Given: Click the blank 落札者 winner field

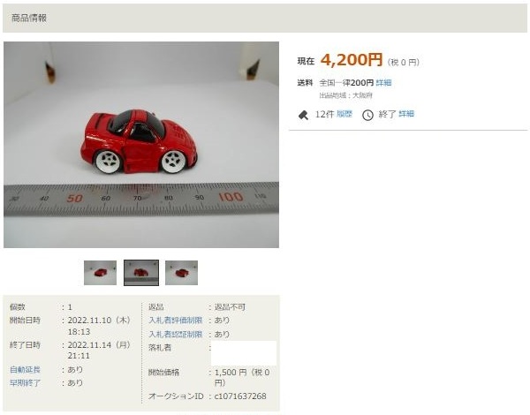Looking at the screenshot, I should 244,353.
